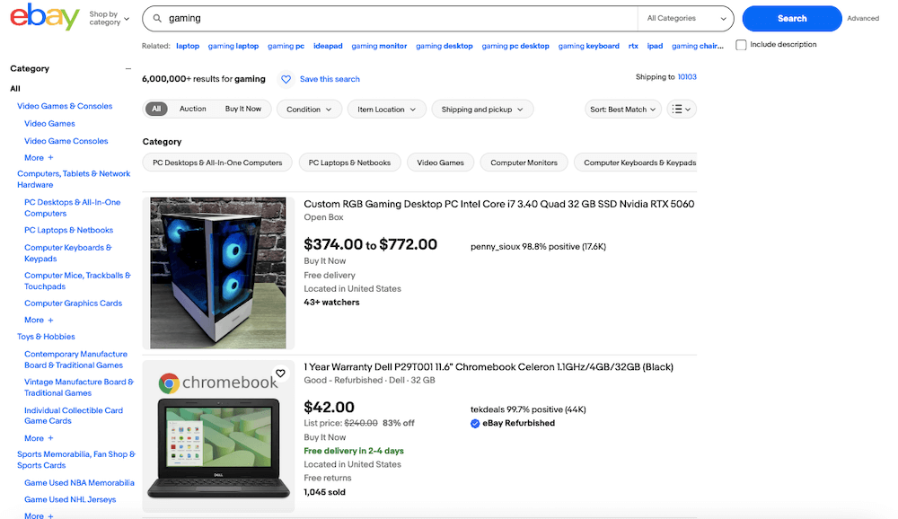Click the related search 'gaming laptop'
The width and height of the screenshot is (898, 519).
coord(233,46)
